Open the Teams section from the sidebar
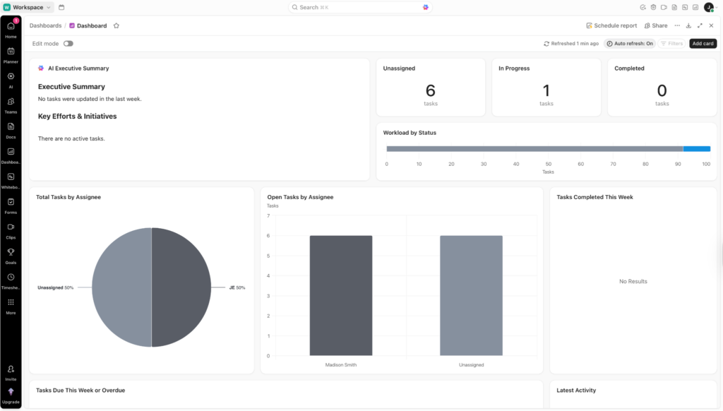 click(x=10, y=101)
